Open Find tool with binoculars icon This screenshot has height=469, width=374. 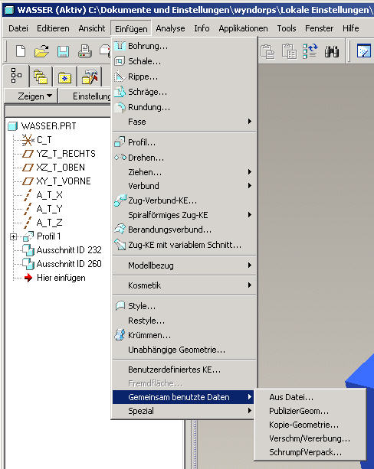[332, 51]
